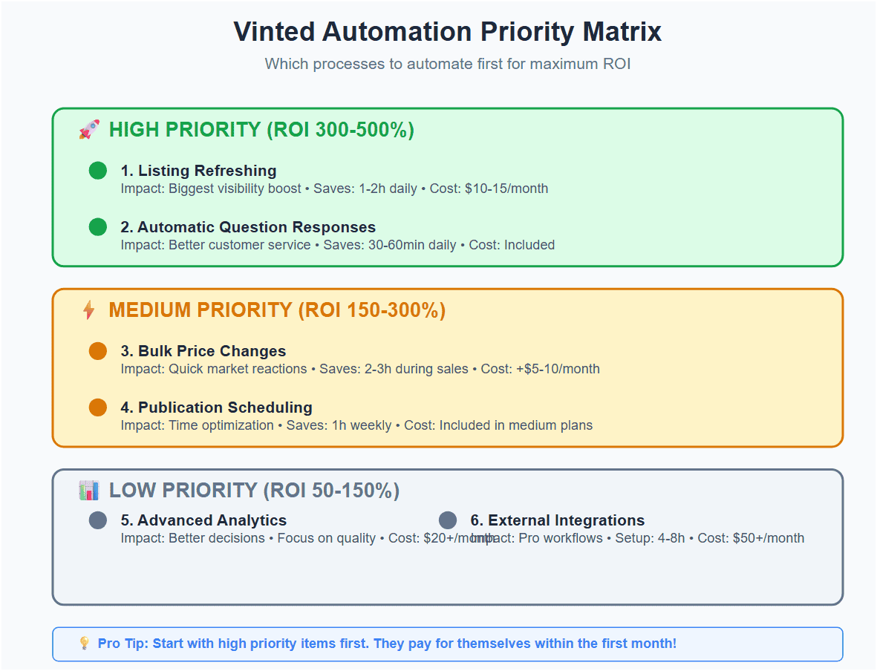Select the Publication Scheduling title

tap(216, 407)
